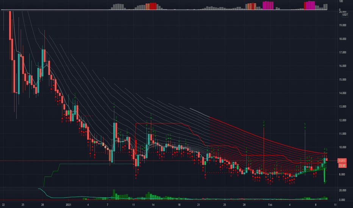The height and width of the screenshot is (208, 353).
Task: Click the red 9.031 current price label
Action: [x=342, y=161]
